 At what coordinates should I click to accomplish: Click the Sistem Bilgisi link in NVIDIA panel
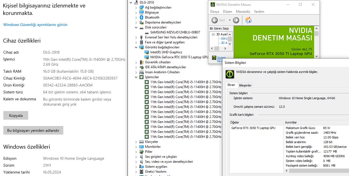coord(221,60)
